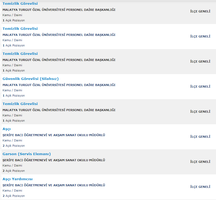Click "2 Açık Pozisyon" under Aşçı Yardımcısı
This screenshot has width=216, height=200.
pyautogui.click(x=14, y=196)
